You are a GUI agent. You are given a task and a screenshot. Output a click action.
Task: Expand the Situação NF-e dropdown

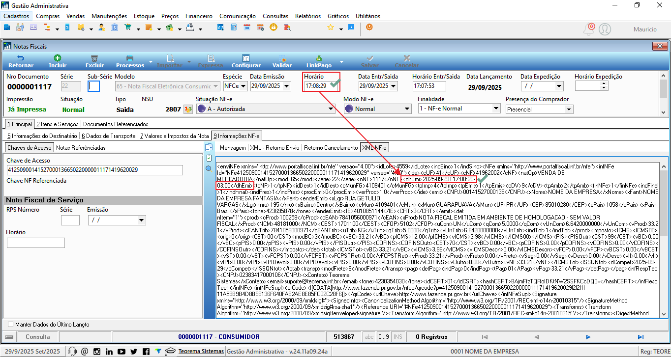pos(331,109)
